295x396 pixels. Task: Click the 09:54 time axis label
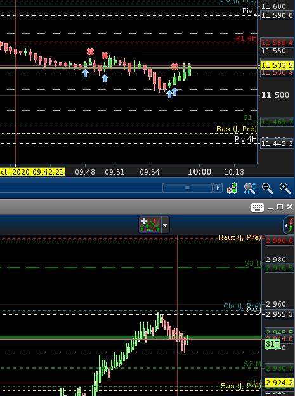150,172
